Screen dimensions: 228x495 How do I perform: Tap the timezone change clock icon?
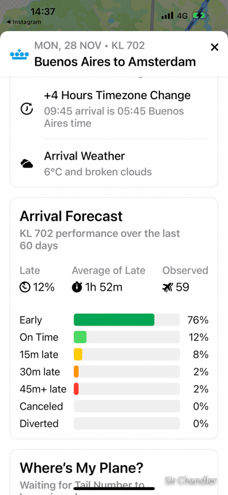[27, 109]
